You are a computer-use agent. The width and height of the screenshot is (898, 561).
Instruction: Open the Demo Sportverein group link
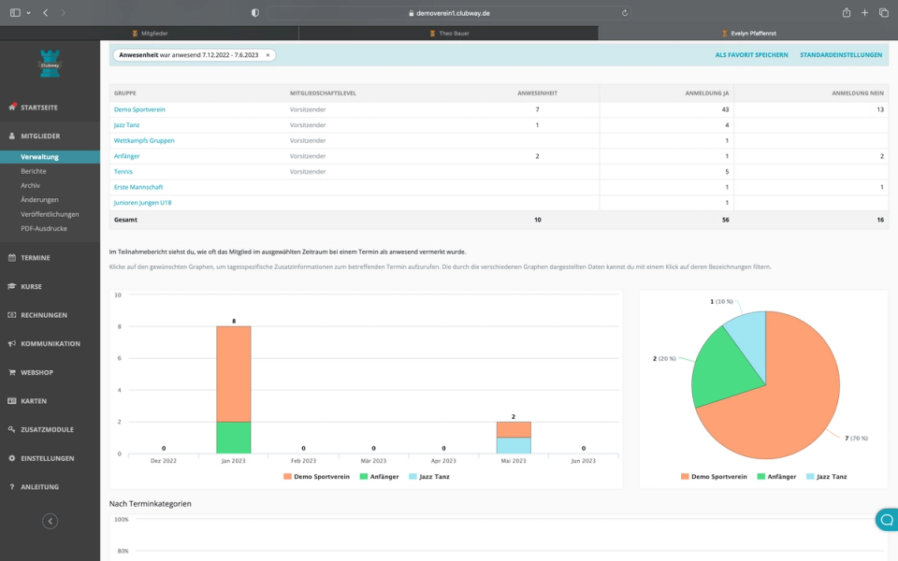coord(139,109)
